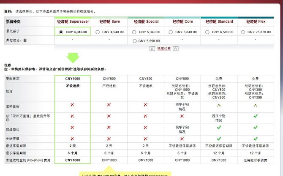Open the 经济舱 Special fare type
The image size is (283, 176).
[146, 21]
